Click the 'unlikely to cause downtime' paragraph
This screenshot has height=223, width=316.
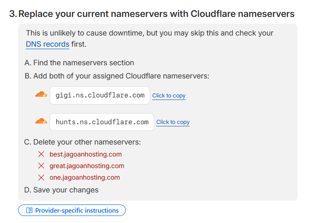pyautogui.click(x=150, y=38)
